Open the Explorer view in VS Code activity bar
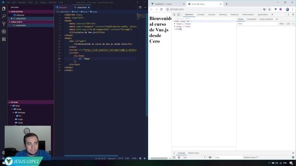296x166 pixels. click(x=4, y=9)
